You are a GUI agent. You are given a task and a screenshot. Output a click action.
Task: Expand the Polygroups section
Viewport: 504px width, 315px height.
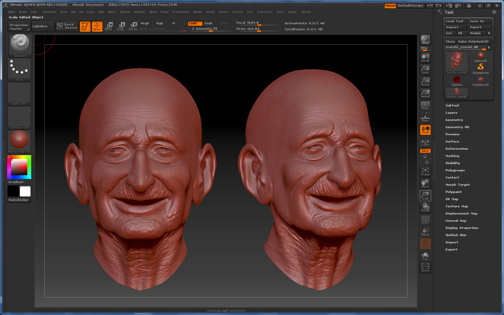point(455,170)
